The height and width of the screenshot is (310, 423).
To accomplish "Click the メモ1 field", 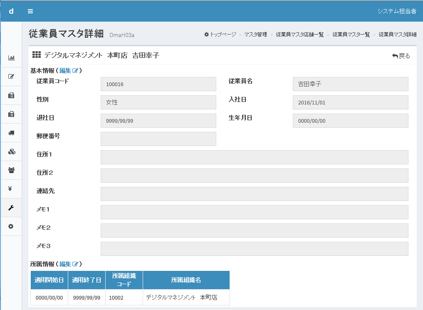I will (x=255, y=212).
